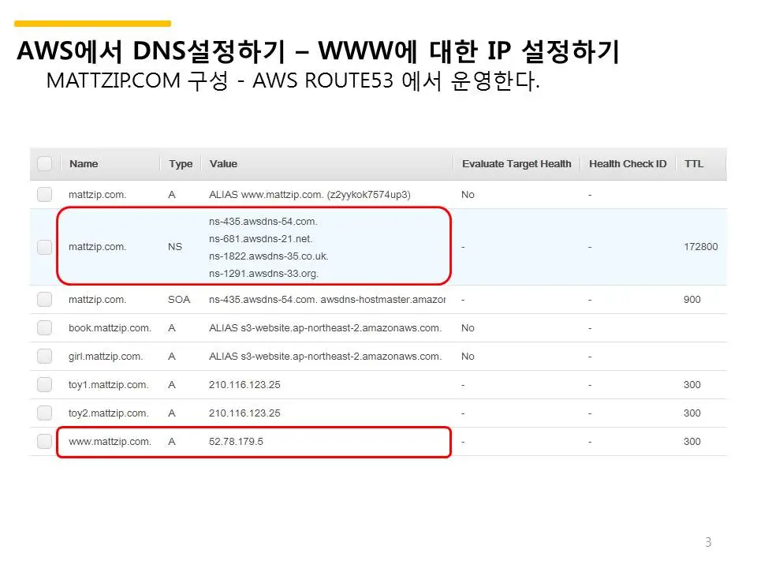
Task: Check the toy2.mattzip.com. row checkbox
Action: [44, 413]
